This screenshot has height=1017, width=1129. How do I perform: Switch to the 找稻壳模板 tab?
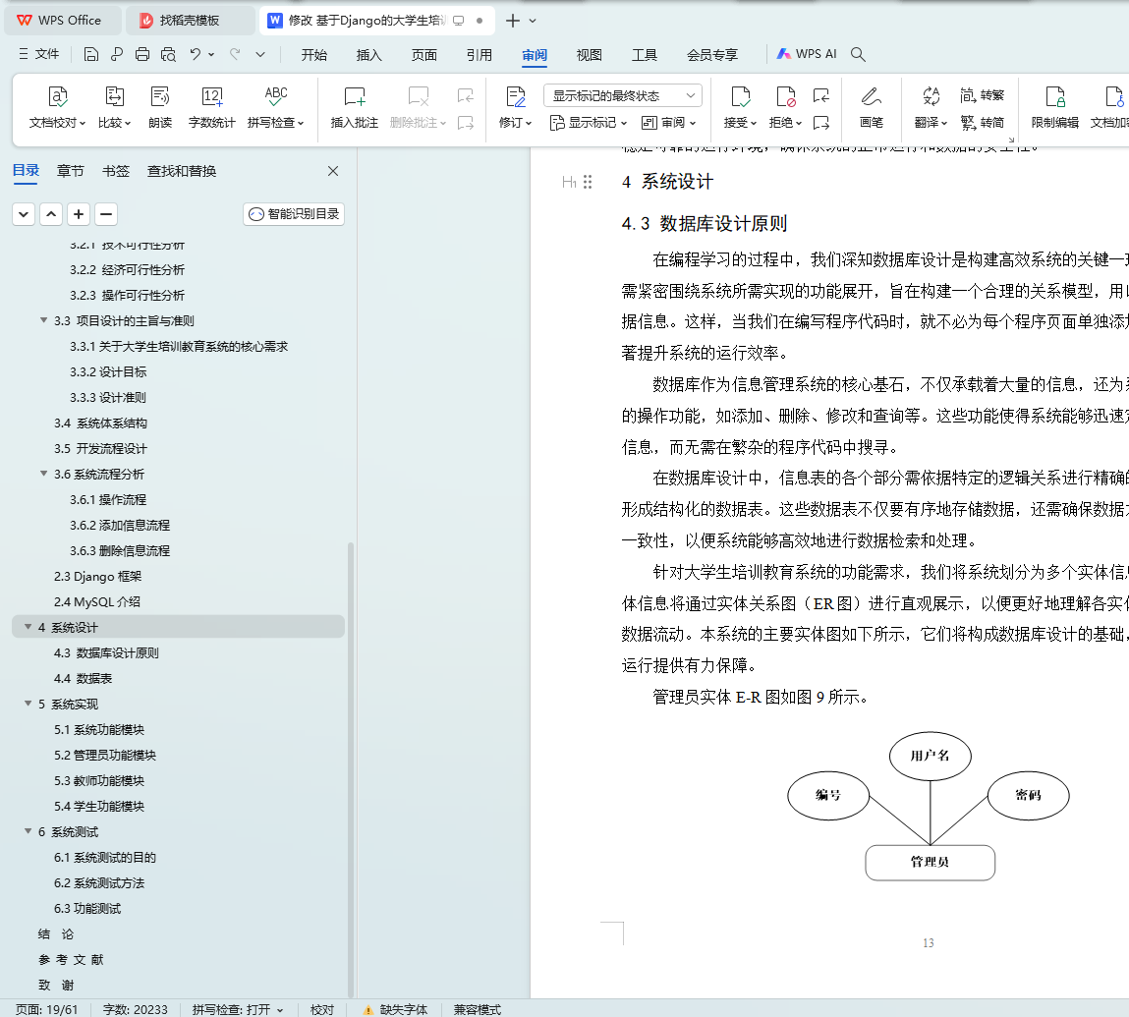click(190, 21)
